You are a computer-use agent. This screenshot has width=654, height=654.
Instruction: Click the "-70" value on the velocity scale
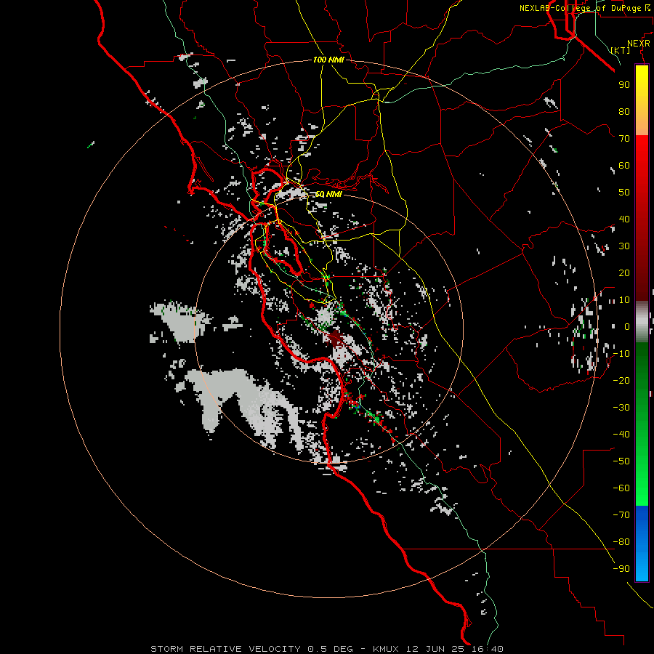pyautogui.click(x=621, y=515)
